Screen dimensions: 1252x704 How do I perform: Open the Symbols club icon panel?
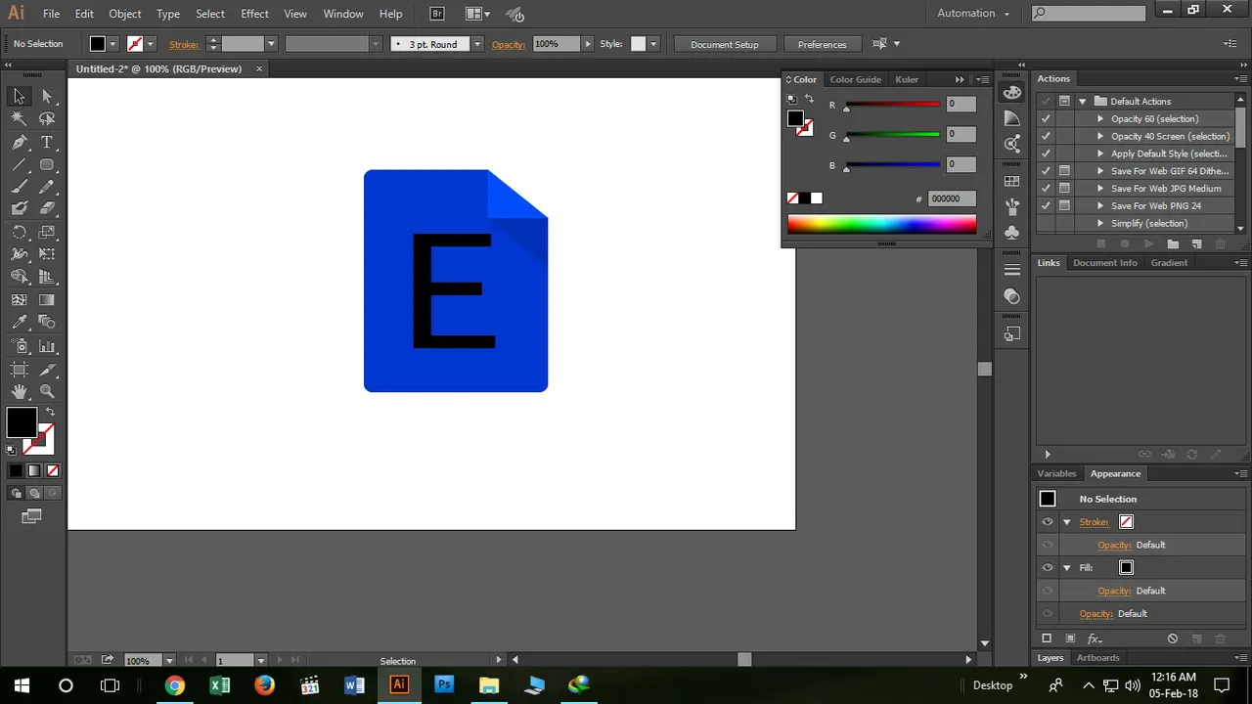[x=1011, y=233]
